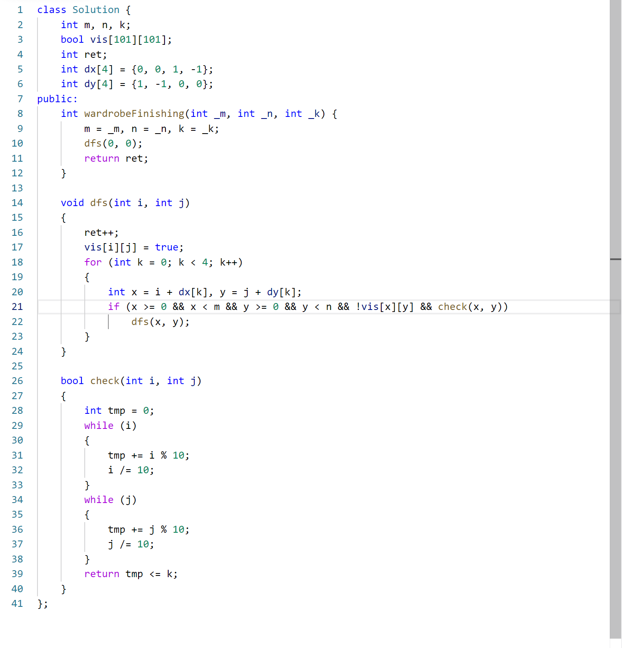The image size is (622, 648).
Task: Click the vis[i][j] = true; statement
Action: click(x=134, y=247)
